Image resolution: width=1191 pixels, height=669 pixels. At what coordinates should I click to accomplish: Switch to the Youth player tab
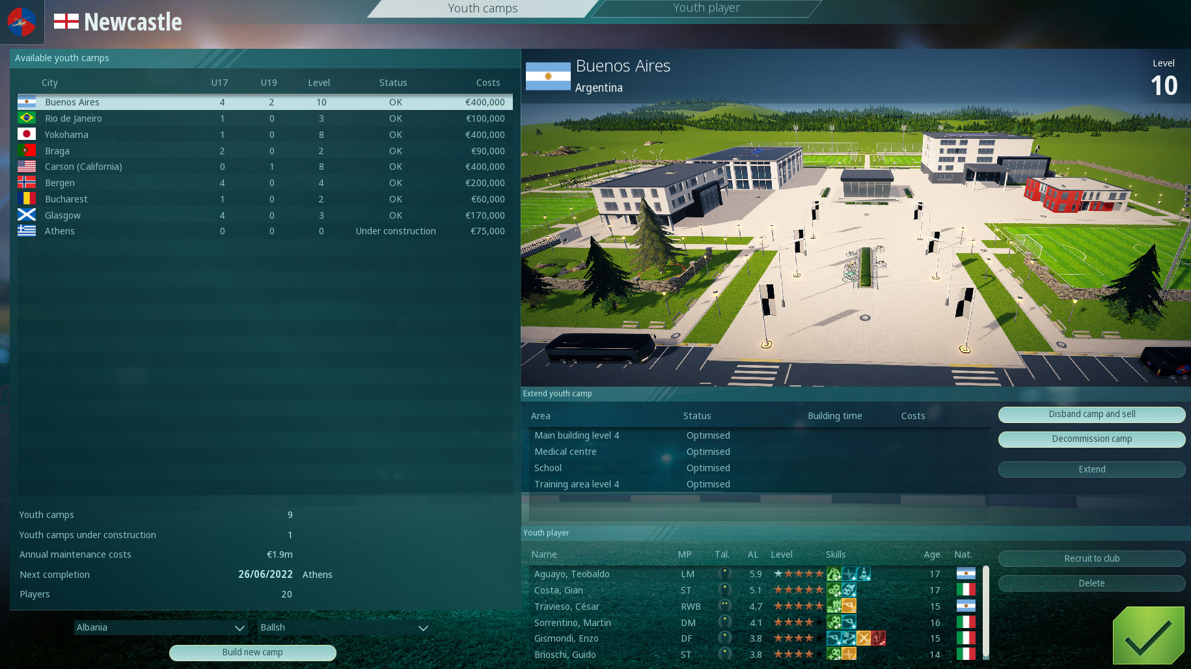[706, 8]
